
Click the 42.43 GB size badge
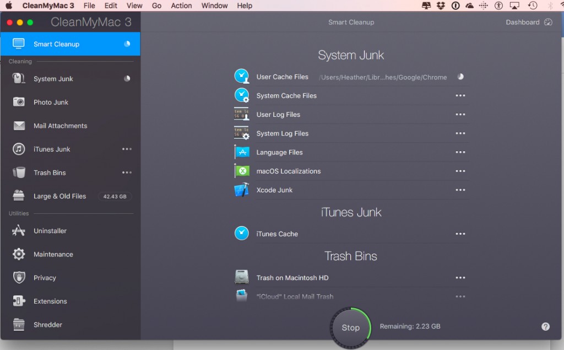pos(115,197)
